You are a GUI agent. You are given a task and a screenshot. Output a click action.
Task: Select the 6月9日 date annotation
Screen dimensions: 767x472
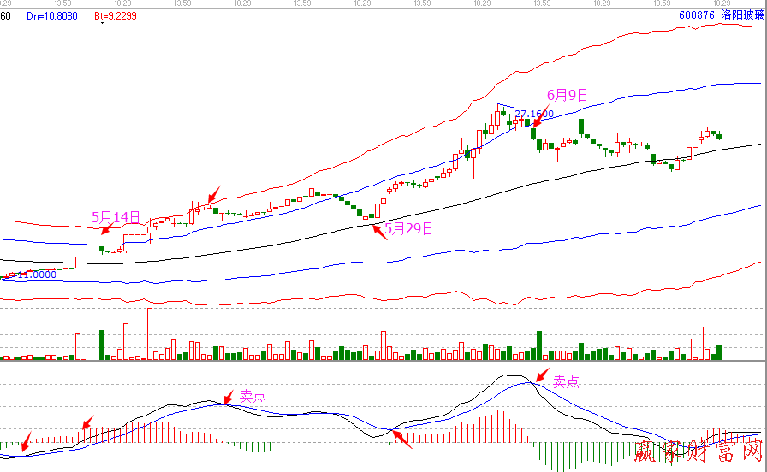[x=568, y=96]
